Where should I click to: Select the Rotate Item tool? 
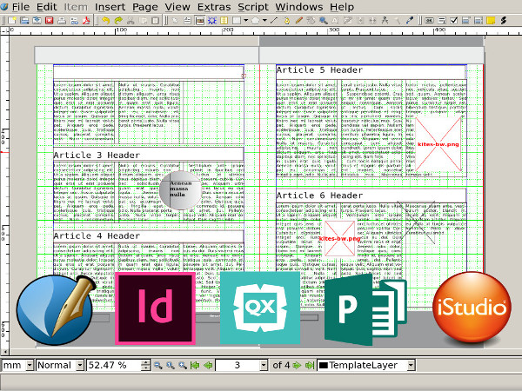pos(311,21)
